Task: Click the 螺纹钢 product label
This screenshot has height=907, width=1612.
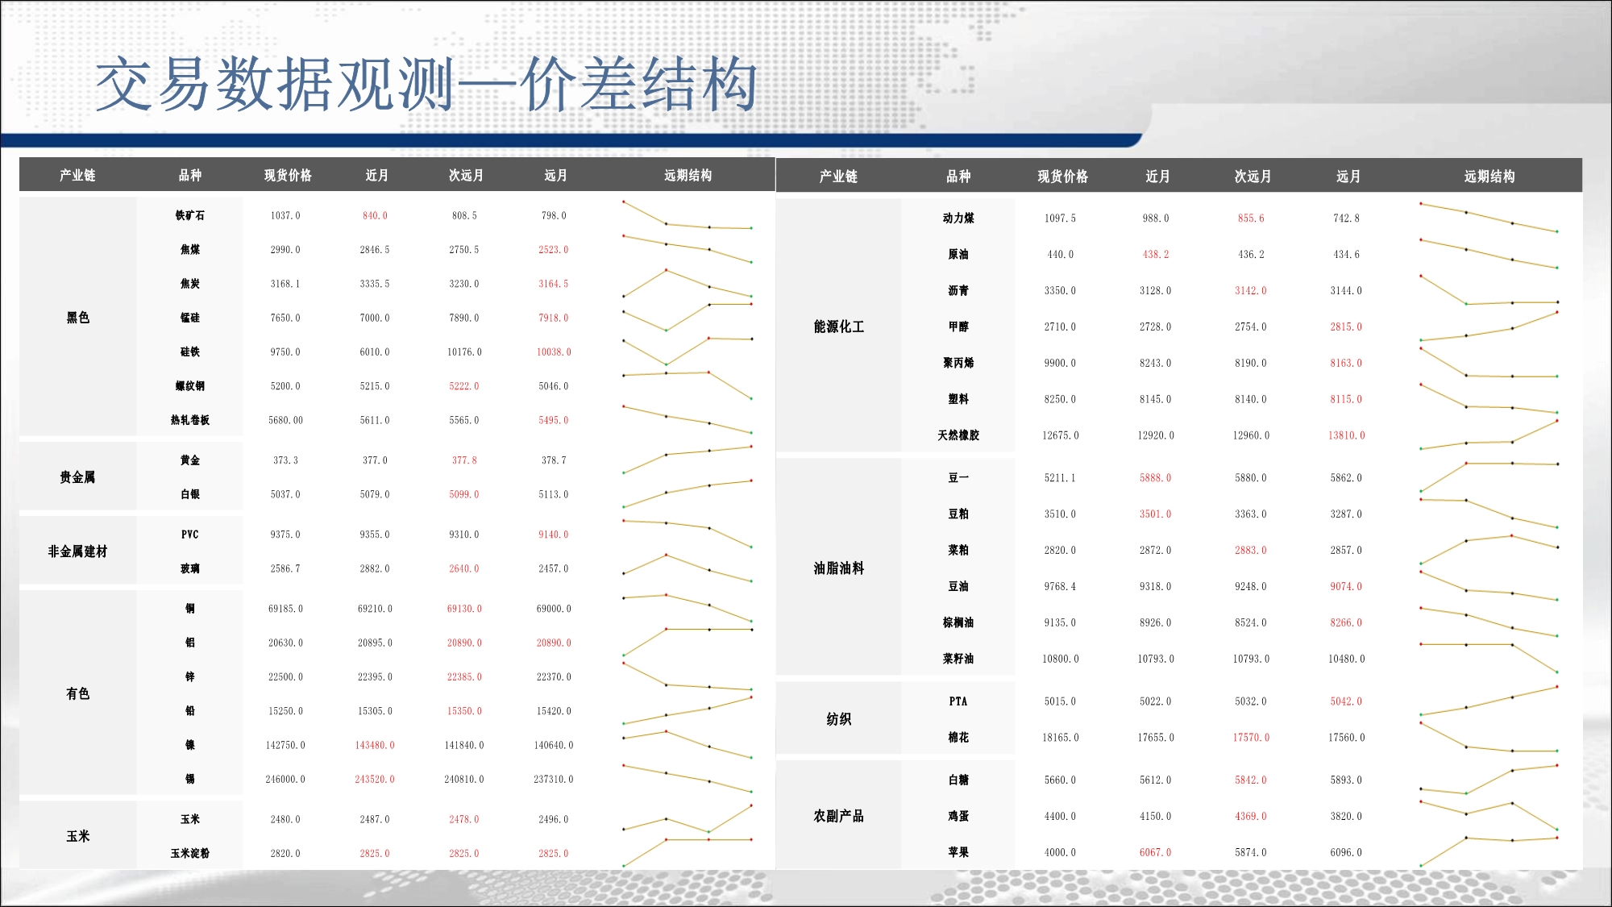Action: [x=190, y=385]
